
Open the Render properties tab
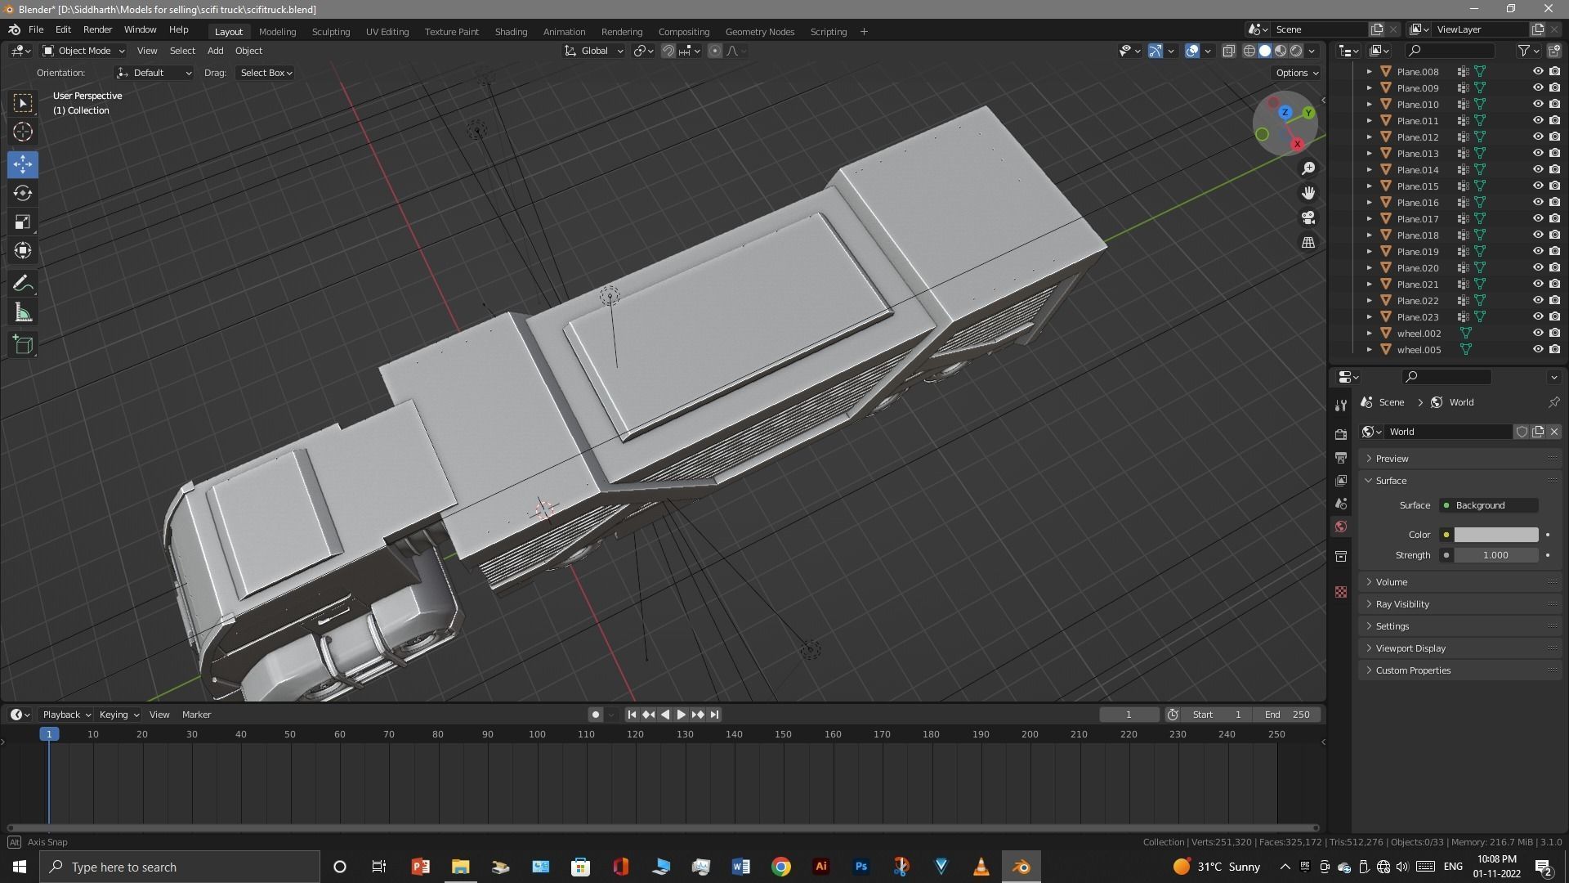click(x=1340, y=434)
